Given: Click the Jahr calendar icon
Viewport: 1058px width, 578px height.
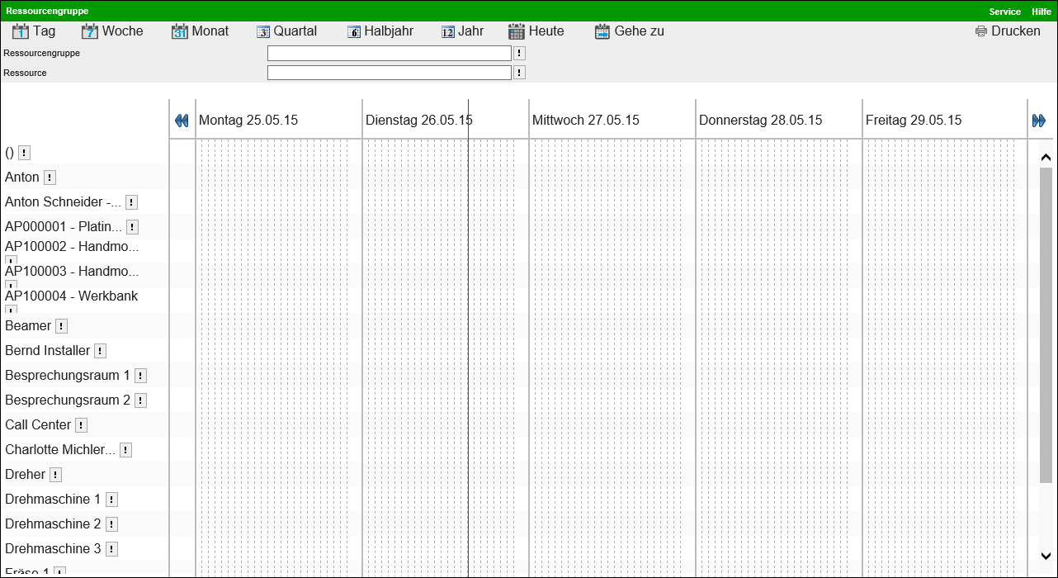Looking at the screenshot, I should point(448,32).
